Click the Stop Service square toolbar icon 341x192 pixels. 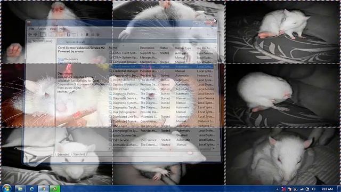[x=87, y=34]
